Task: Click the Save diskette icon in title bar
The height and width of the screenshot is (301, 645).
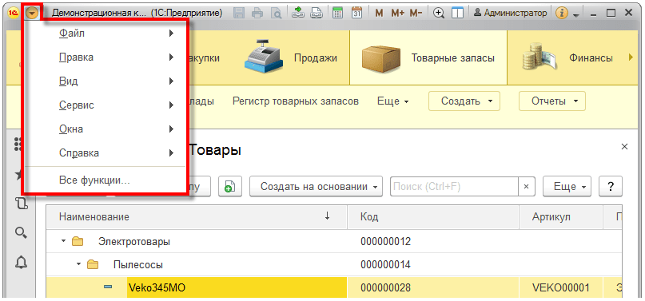Action: [239, 13]
